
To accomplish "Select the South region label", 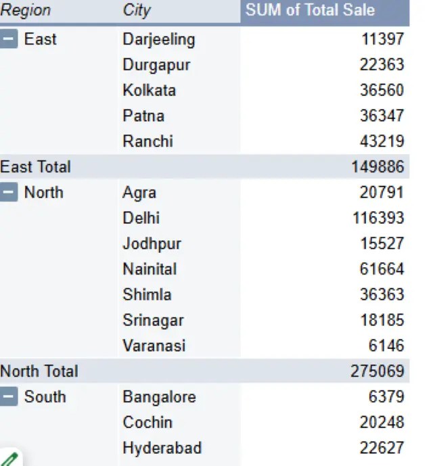I will pyautogui.click(x=45, y=396).
